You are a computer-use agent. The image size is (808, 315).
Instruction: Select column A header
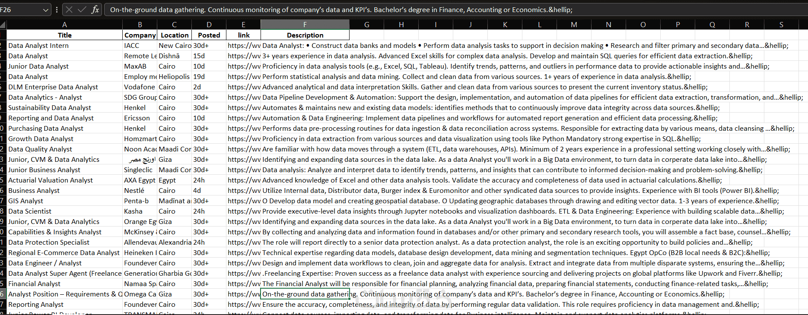[x=64, y=25]
